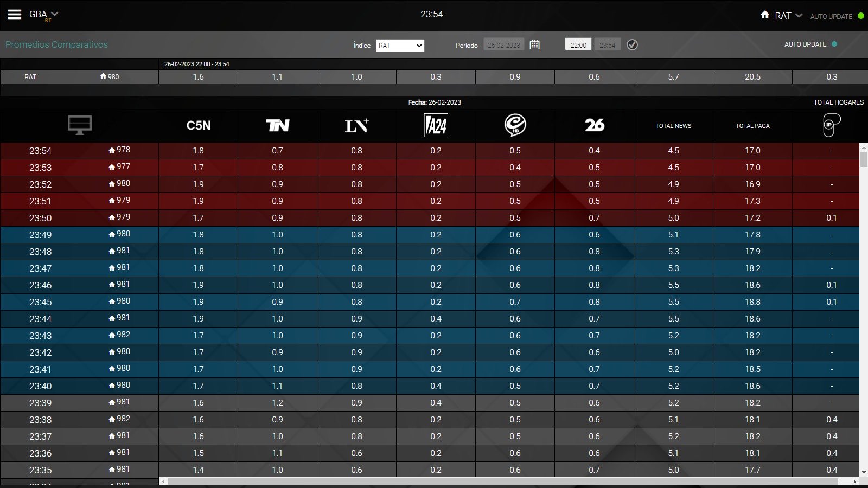Click the horizontal scrollbar track
This screenshot has height=488, width=868.
510,481
